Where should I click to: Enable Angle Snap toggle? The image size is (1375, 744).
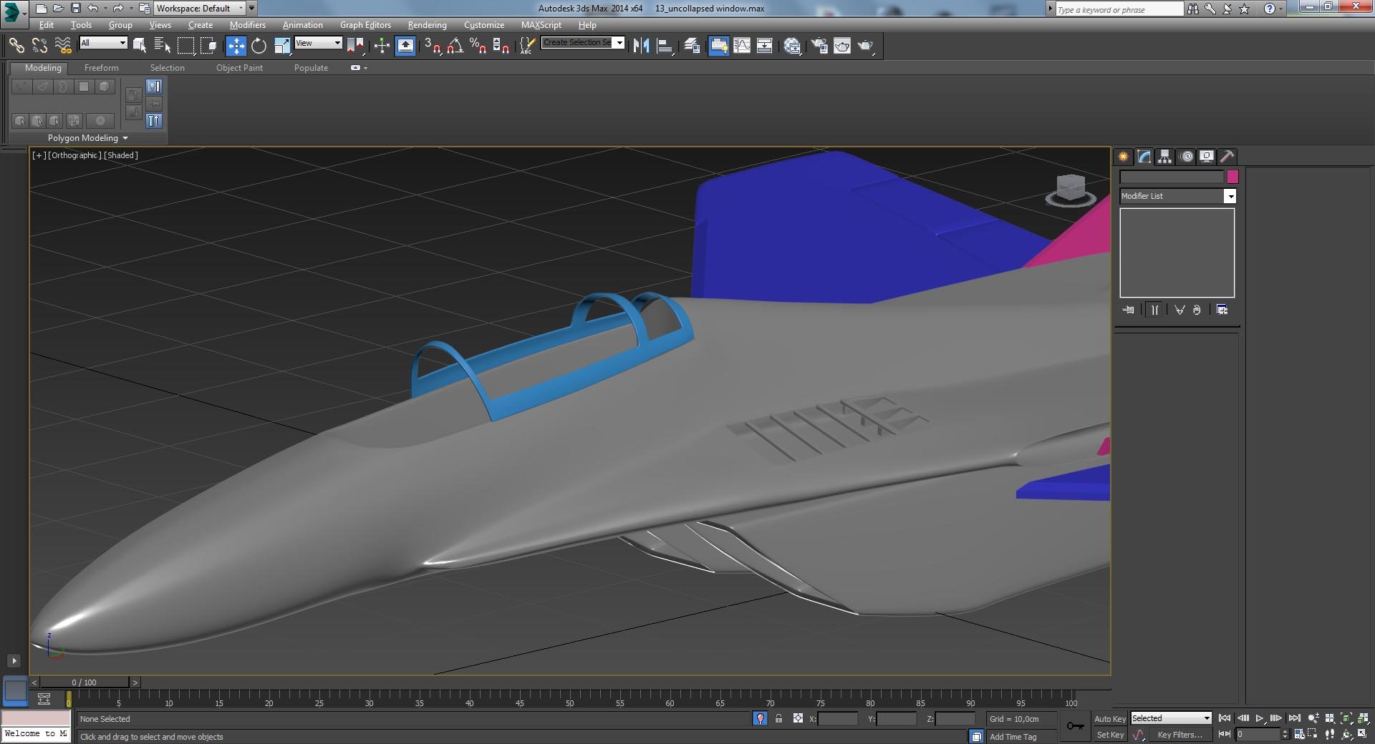(x=456, y=46)
